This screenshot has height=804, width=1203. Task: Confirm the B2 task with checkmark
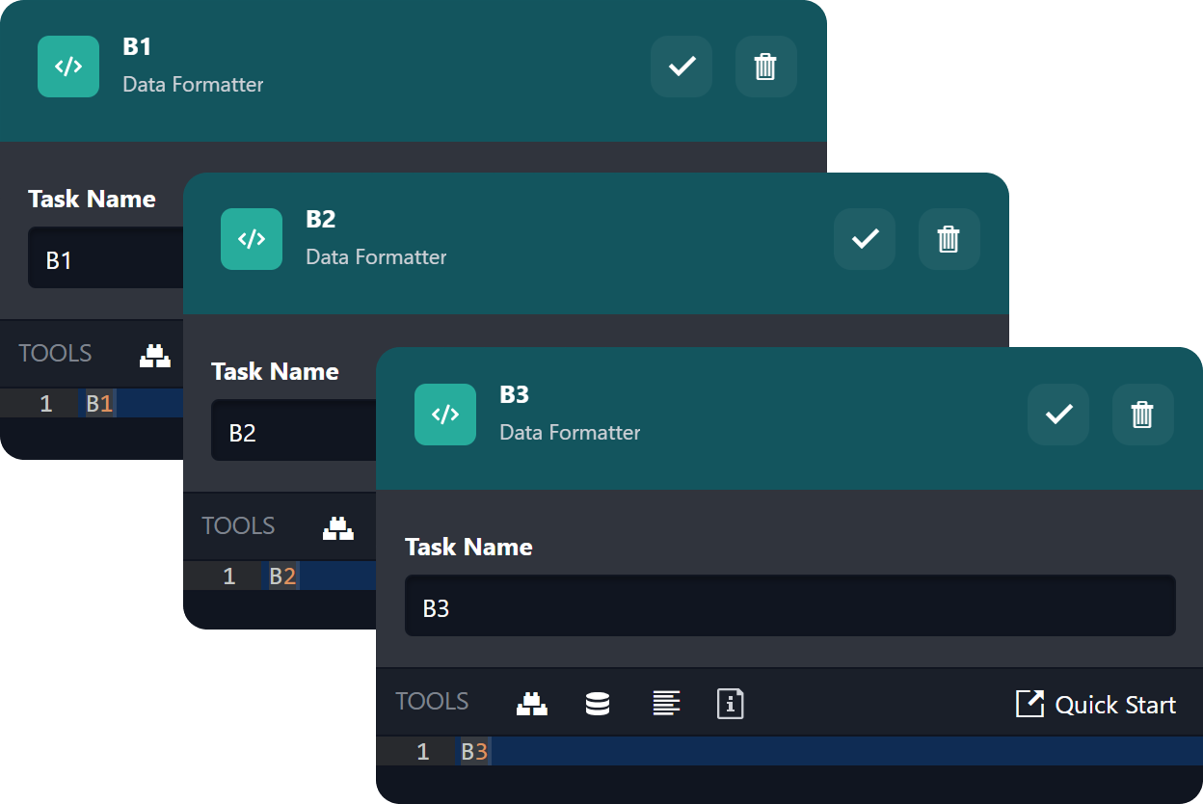[x=865, y=239]
